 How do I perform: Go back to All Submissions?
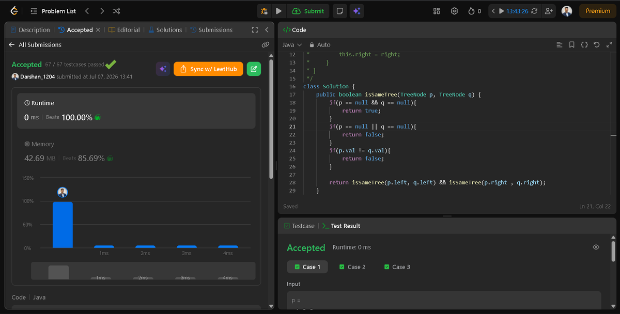click(35, 45)
